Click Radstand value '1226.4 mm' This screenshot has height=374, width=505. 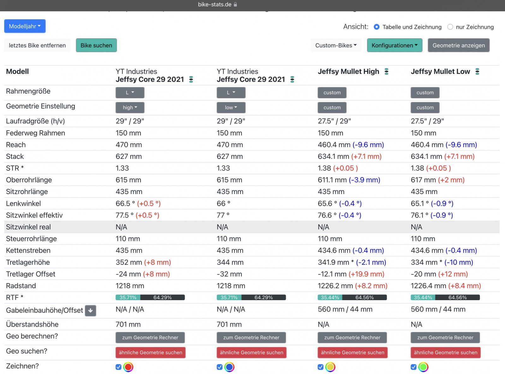click(428, 286)
